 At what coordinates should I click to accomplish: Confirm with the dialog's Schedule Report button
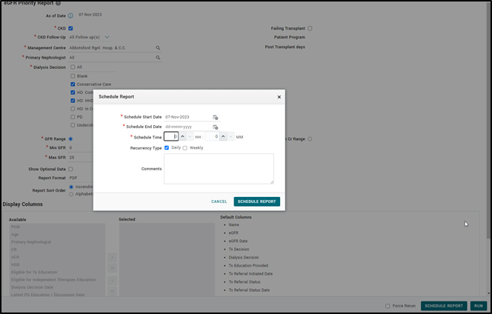tap(256, 201)
